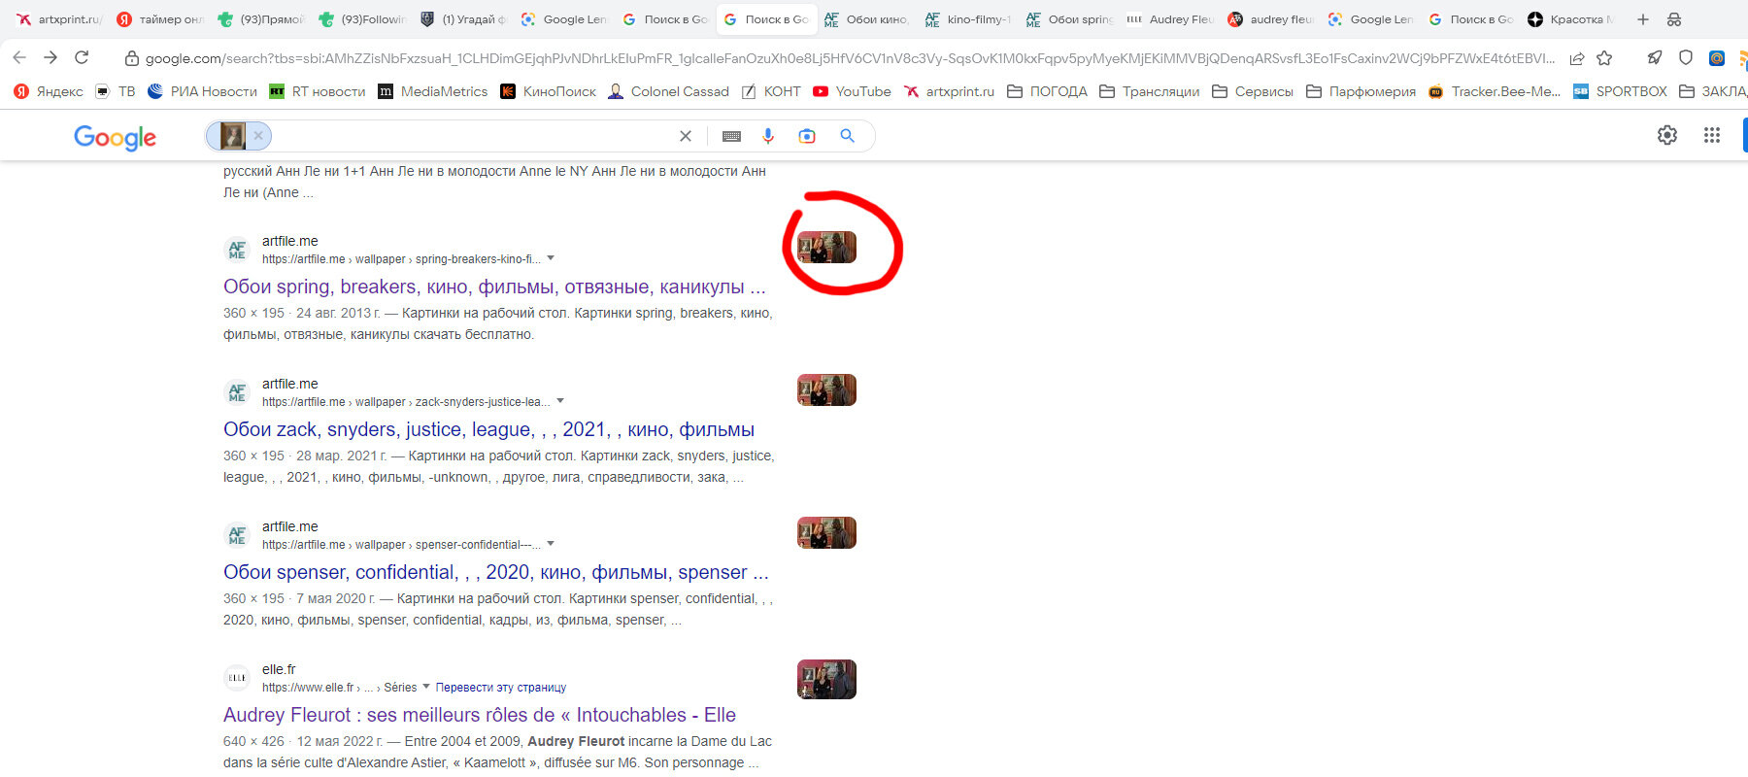
Task: Open the Colonel Cassad bookmark
Action: (668, 91)
